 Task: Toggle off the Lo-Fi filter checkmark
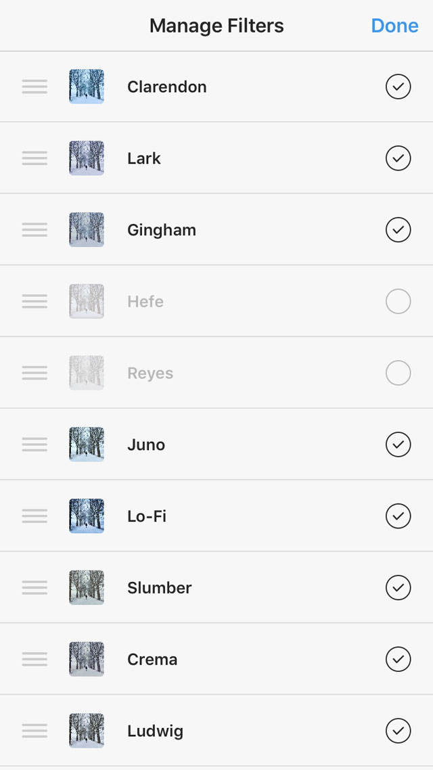(x=398, y=516)
